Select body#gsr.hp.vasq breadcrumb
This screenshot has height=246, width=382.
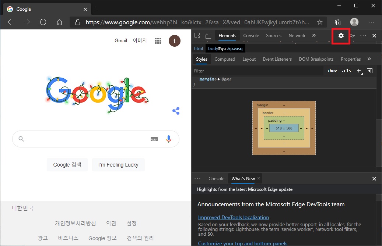point(225,49)
